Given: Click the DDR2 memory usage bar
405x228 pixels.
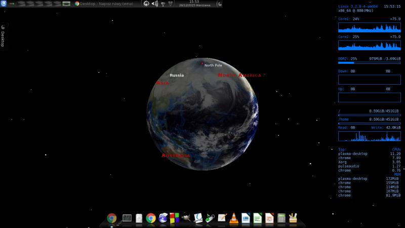Looking at the screenshot, I should pyautogui.click(x=369, y=63).
